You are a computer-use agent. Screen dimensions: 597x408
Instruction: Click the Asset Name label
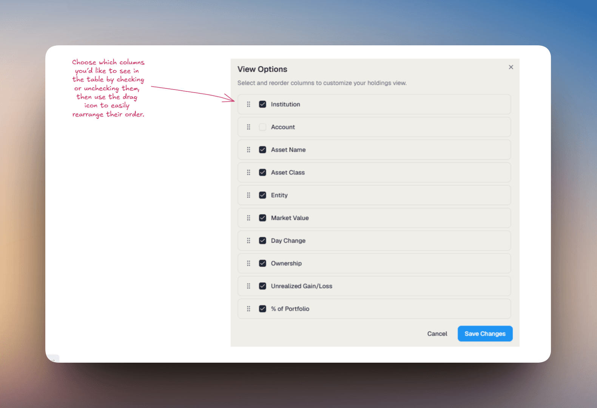[x=288, y=150]
